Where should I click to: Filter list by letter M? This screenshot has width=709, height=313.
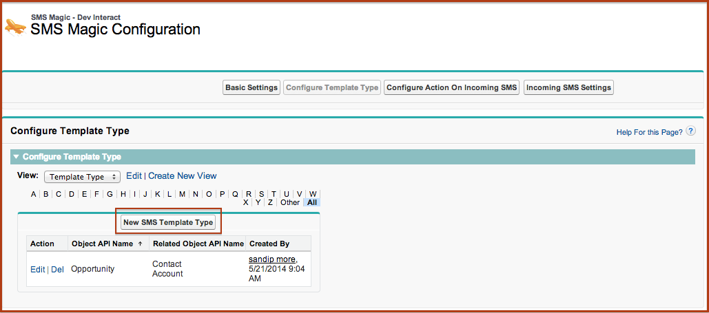(x=182, y=194)
